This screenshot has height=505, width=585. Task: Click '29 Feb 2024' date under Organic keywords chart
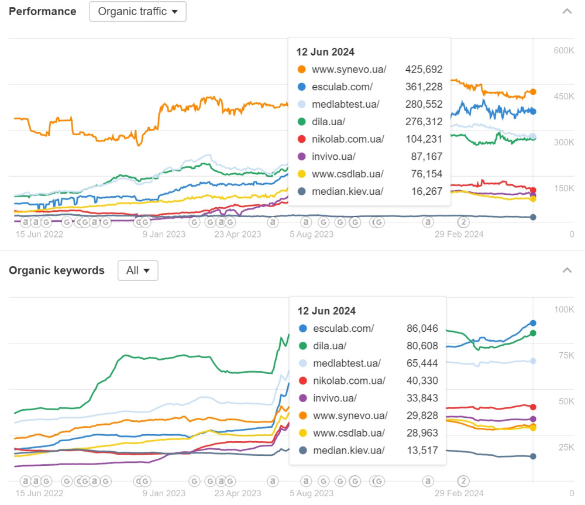[459, 493]
